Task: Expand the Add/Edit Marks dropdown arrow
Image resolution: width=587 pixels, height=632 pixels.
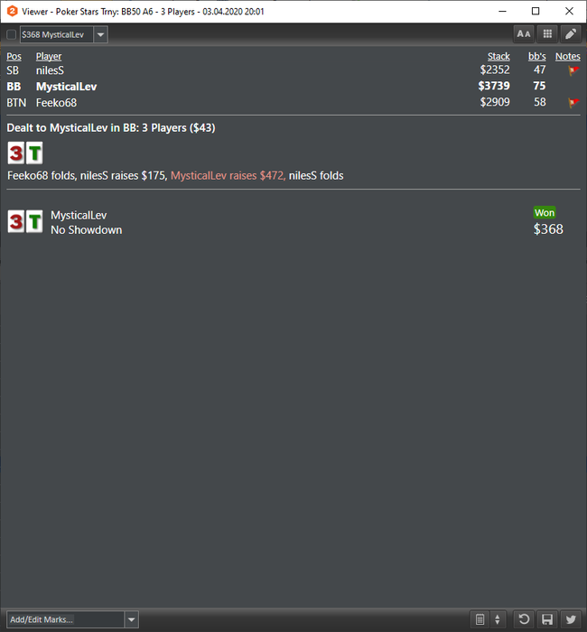Action: pyautogui.click(x=132, y=619)
